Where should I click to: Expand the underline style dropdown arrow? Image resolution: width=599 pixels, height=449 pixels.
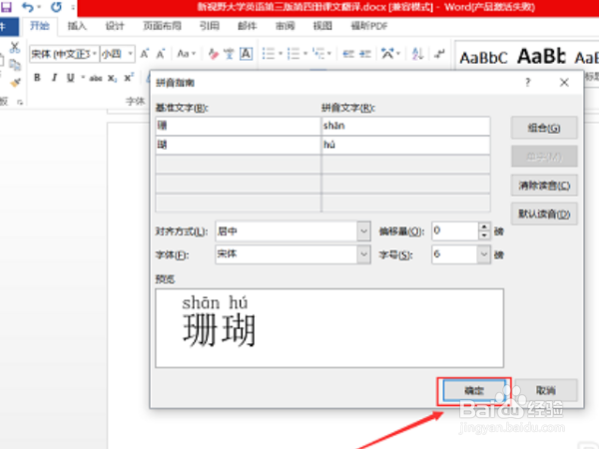[83, 78]
